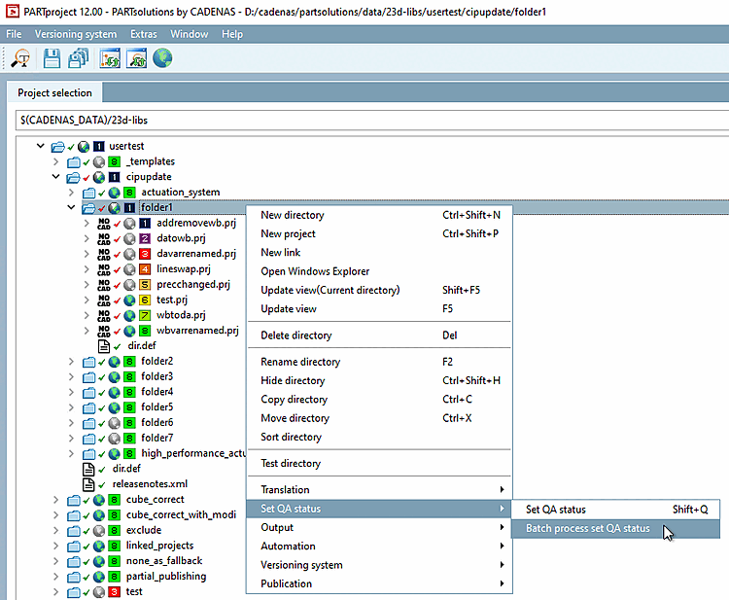Click the globe icon beside partial_publishing
The image size is (729, 600).
click(x=98, y=577)
